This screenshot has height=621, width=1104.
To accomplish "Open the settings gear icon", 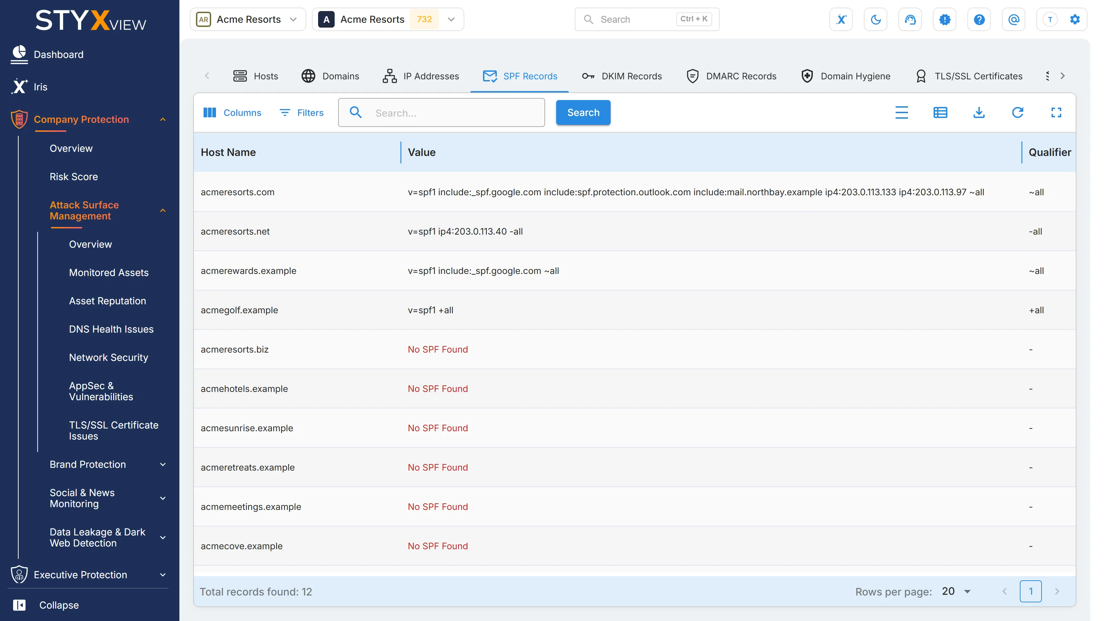I will (1075, 19).
